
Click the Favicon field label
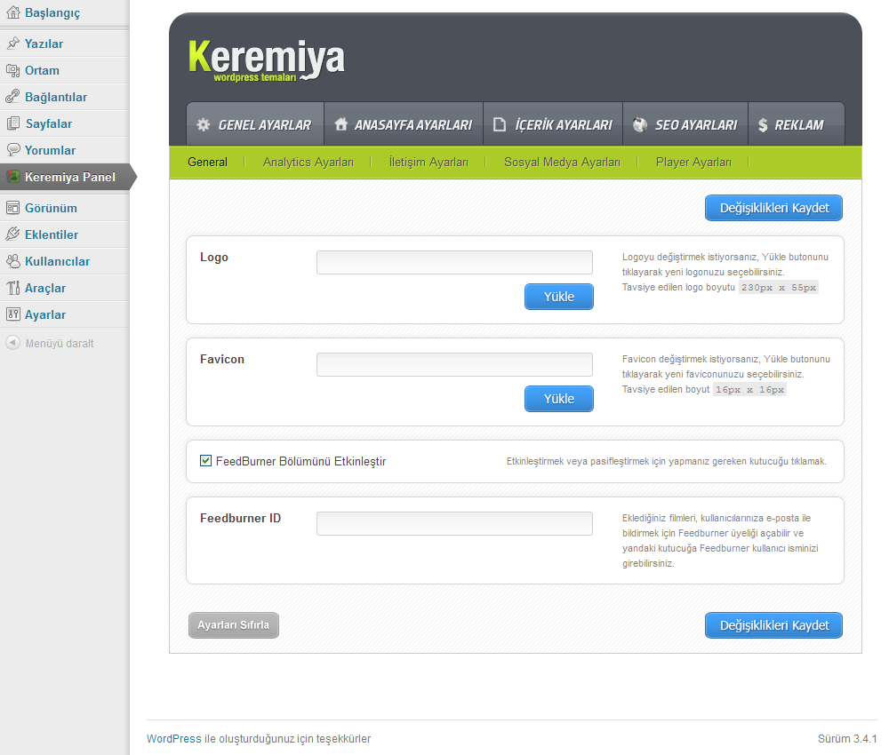point(222,359)
